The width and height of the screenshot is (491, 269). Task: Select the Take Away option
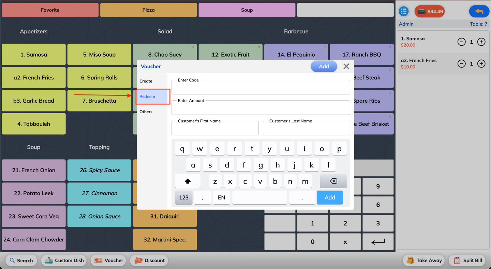point(424,260)
